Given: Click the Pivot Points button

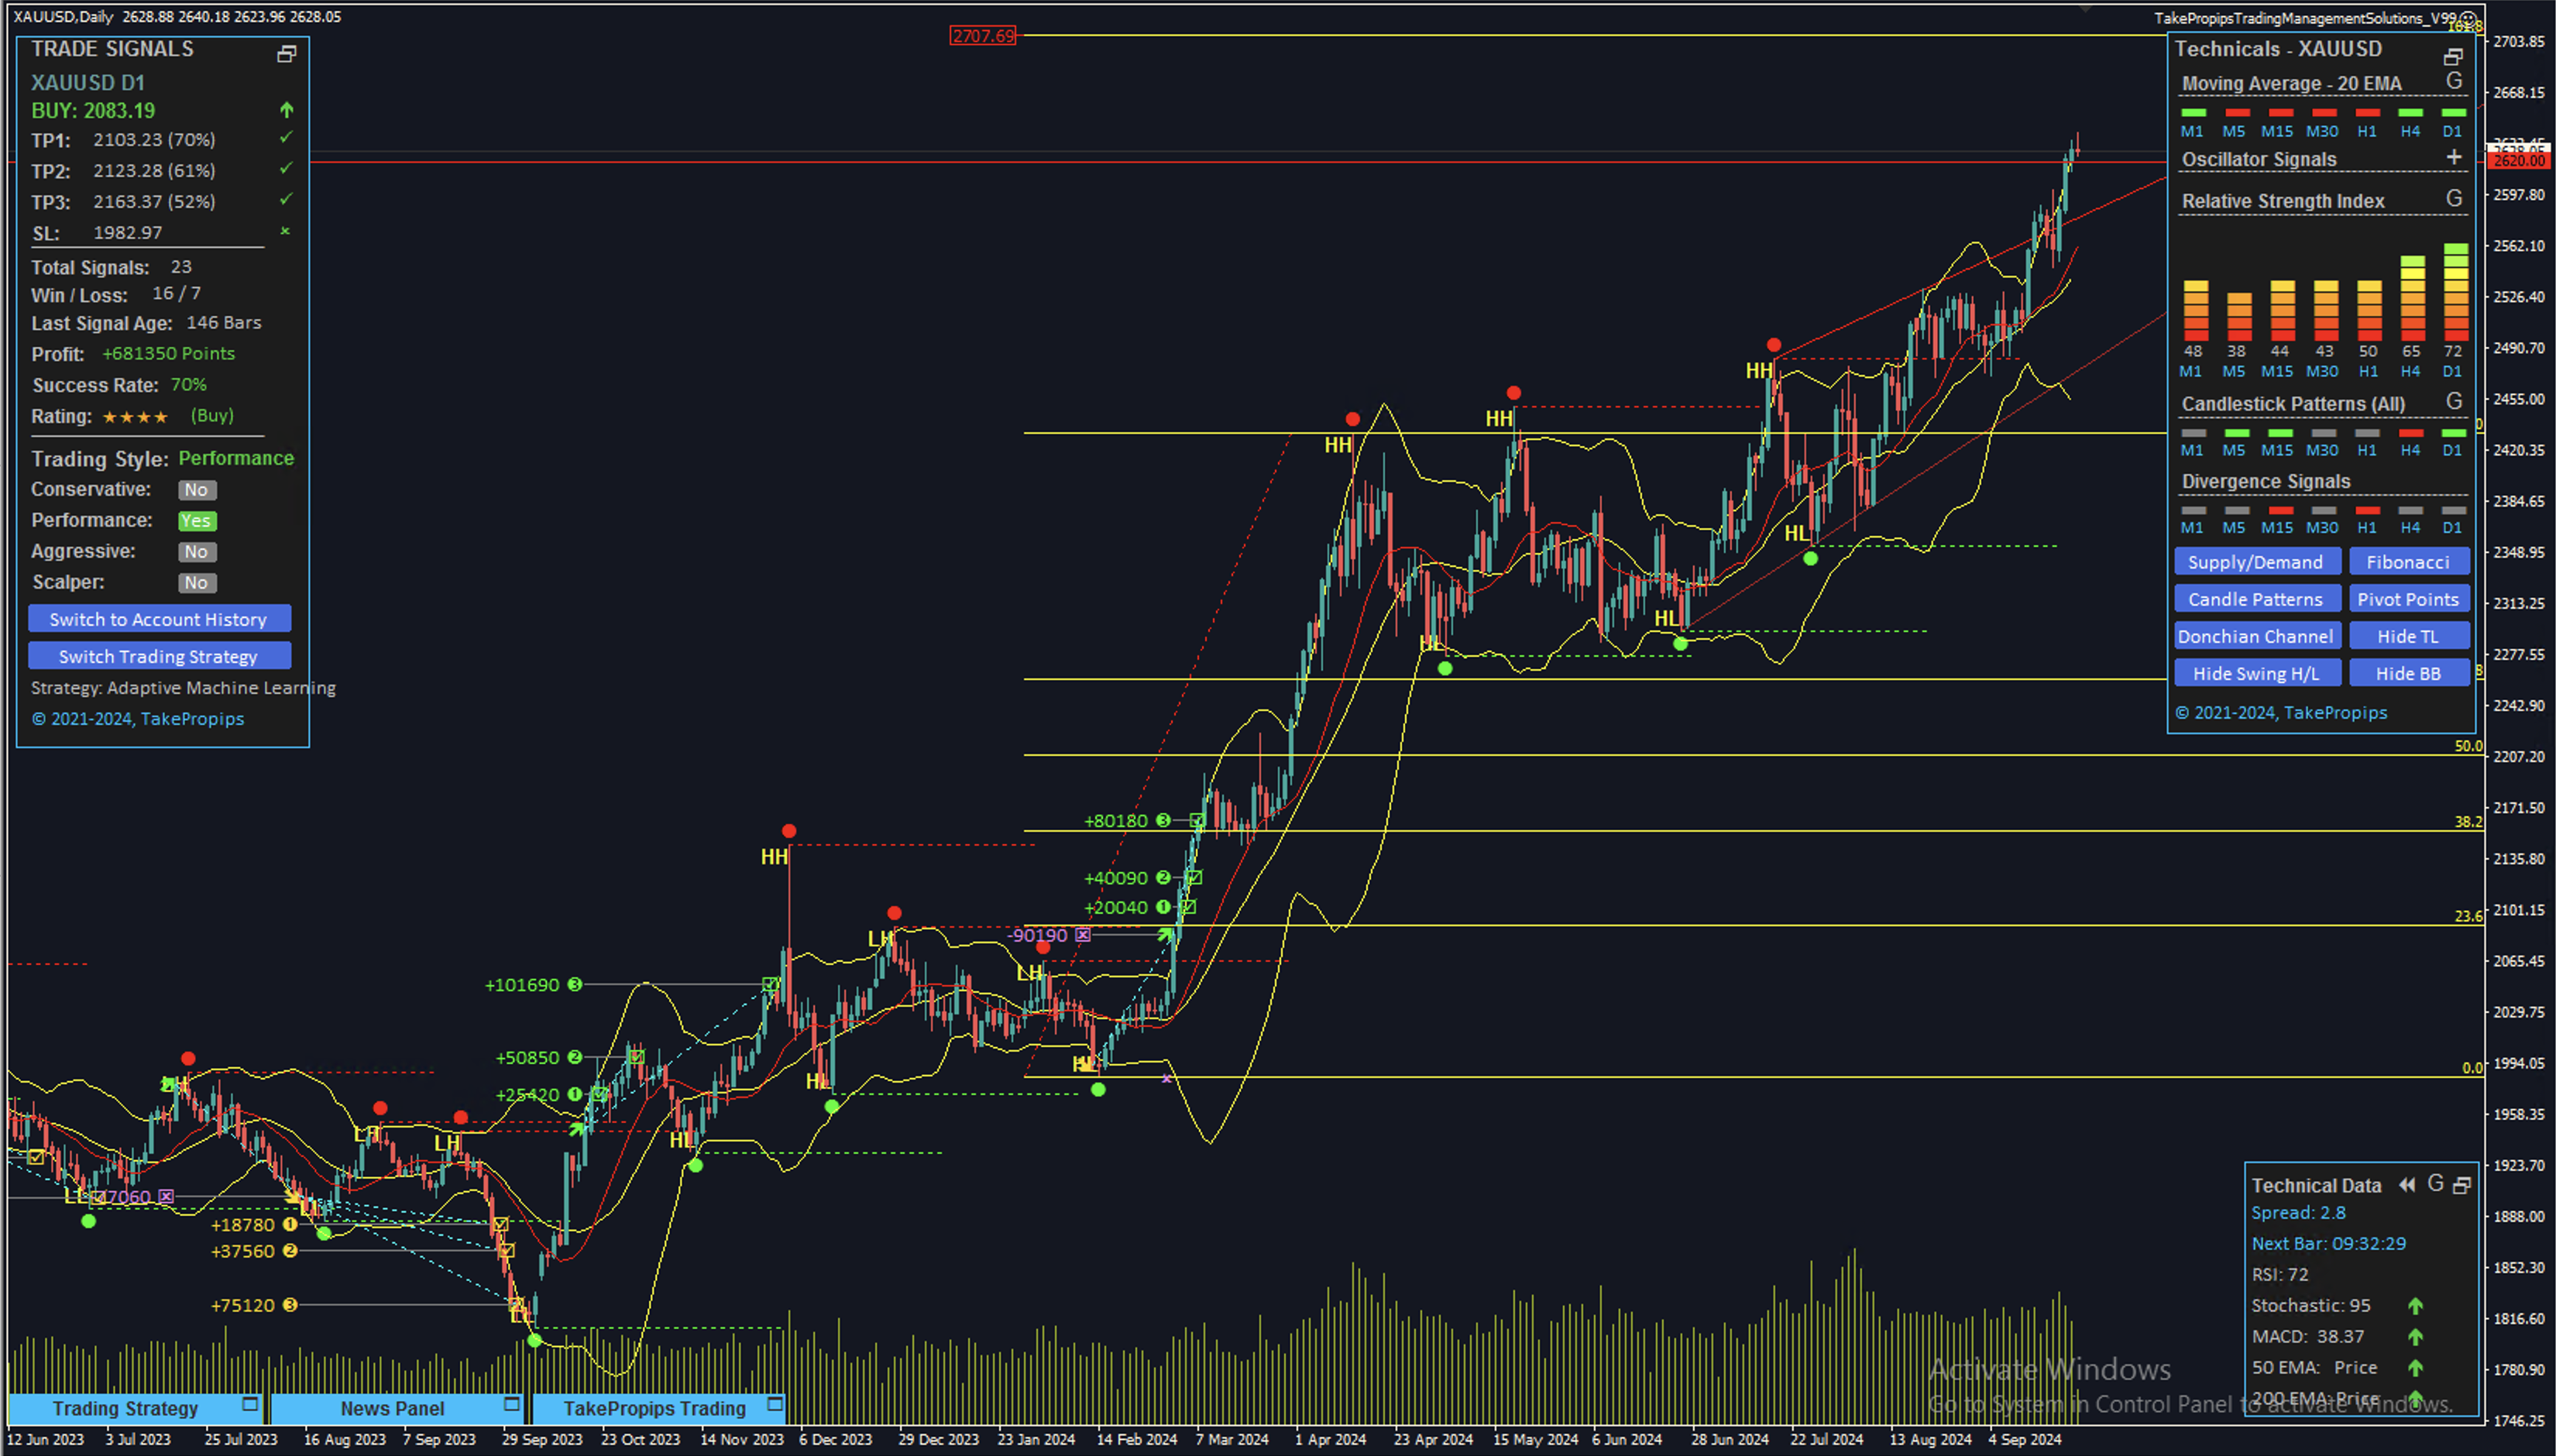Looking at the screenshot, I should click(2408, 600).
